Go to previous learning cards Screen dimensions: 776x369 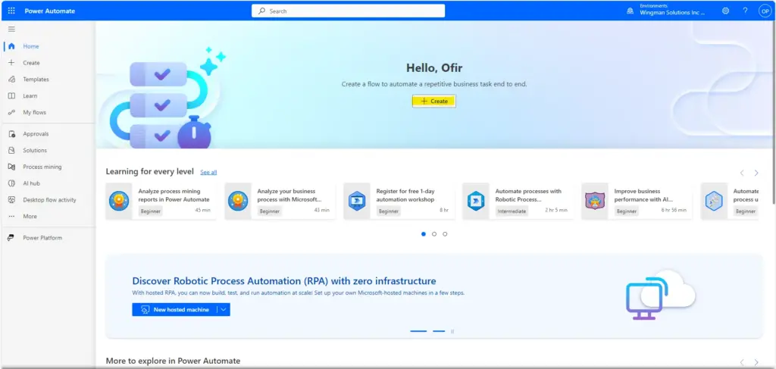pos(742,173)
